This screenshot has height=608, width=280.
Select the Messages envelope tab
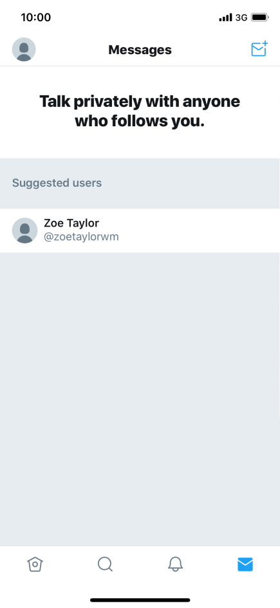[x=245, y=564]
